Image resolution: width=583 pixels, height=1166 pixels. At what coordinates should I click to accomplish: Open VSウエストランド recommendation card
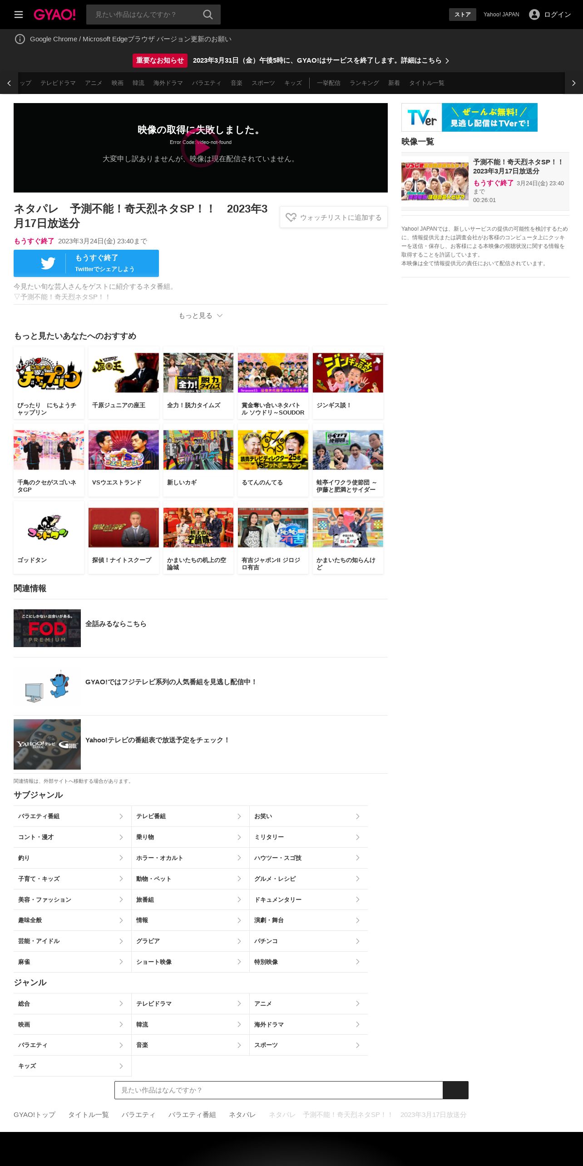coord(124,460)
